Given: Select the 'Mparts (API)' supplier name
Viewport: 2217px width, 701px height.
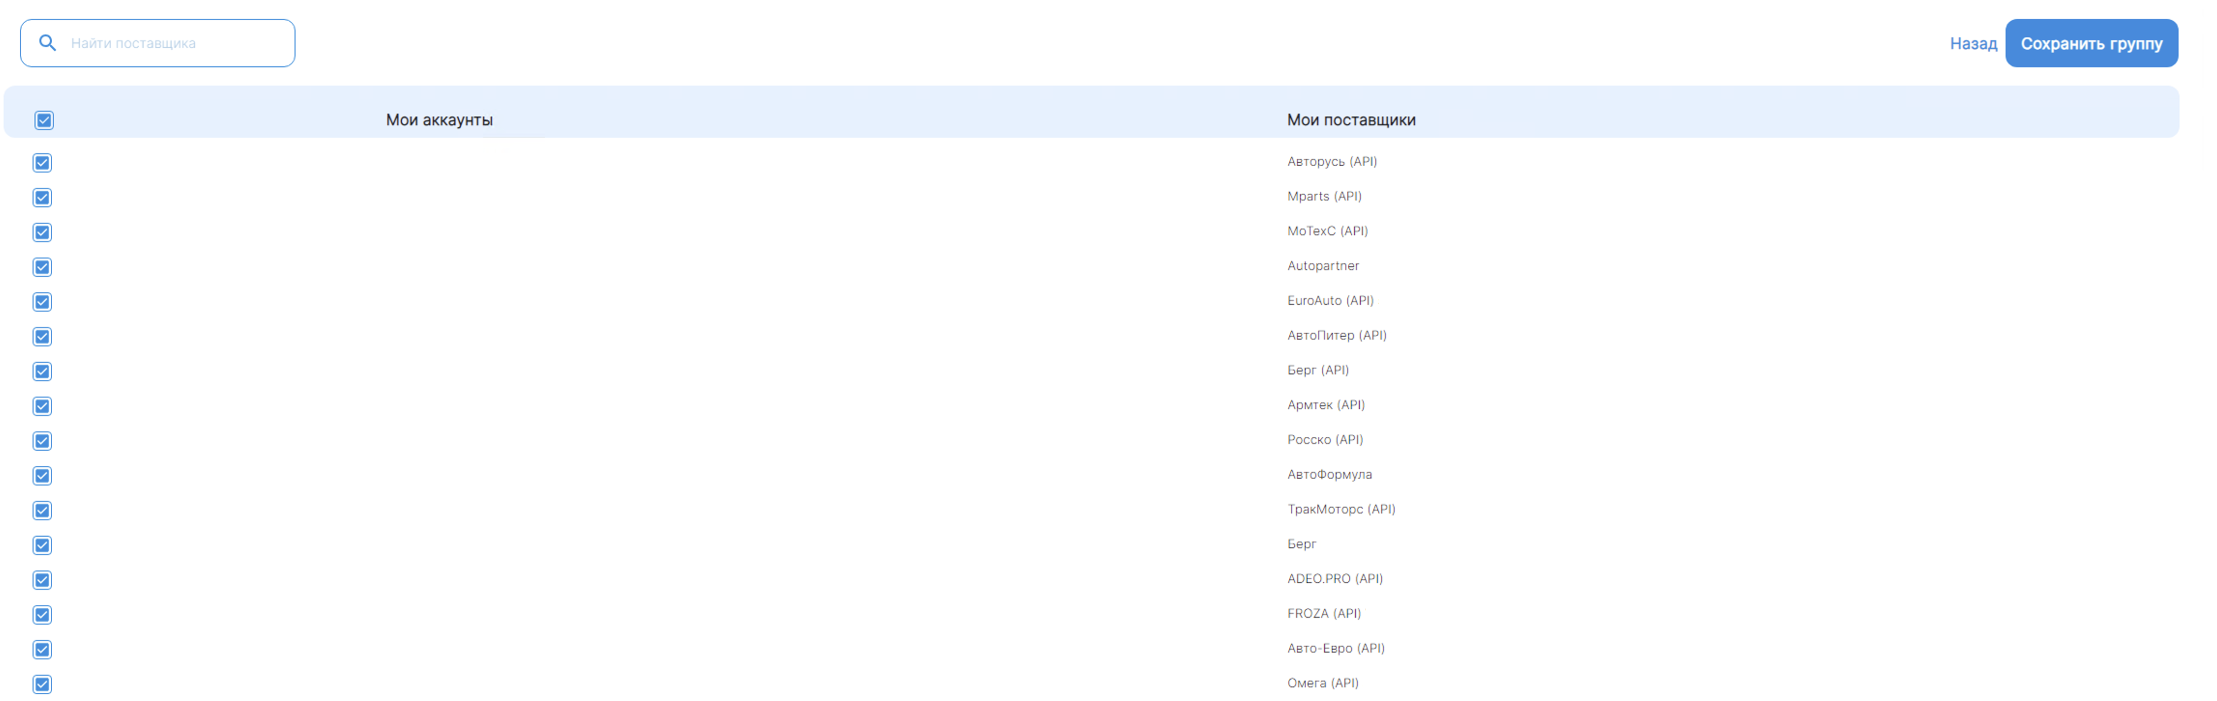Looking at the screenshot, I should point(1324,196).
